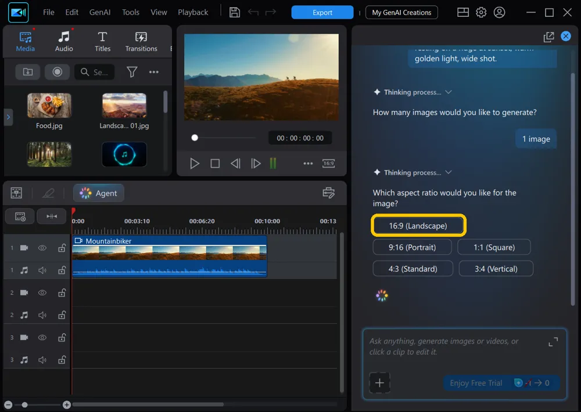Close the AI agent chat panel
The image size is (581, 412).
566,36
